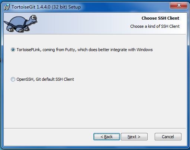Choose the 'OpenSSH, Git default SSH Client' label

point(45,79)
